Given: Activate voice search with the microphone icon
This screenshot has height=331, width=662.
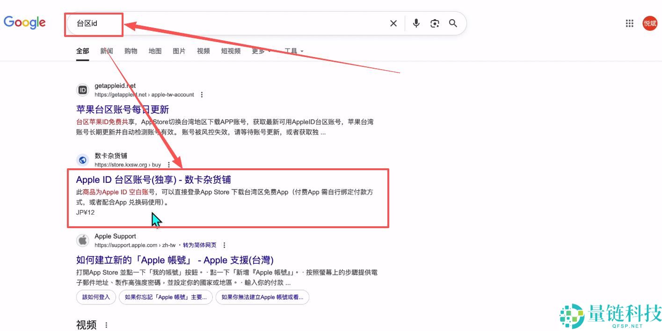Looking at the screenshot, I should coord(416,23).
